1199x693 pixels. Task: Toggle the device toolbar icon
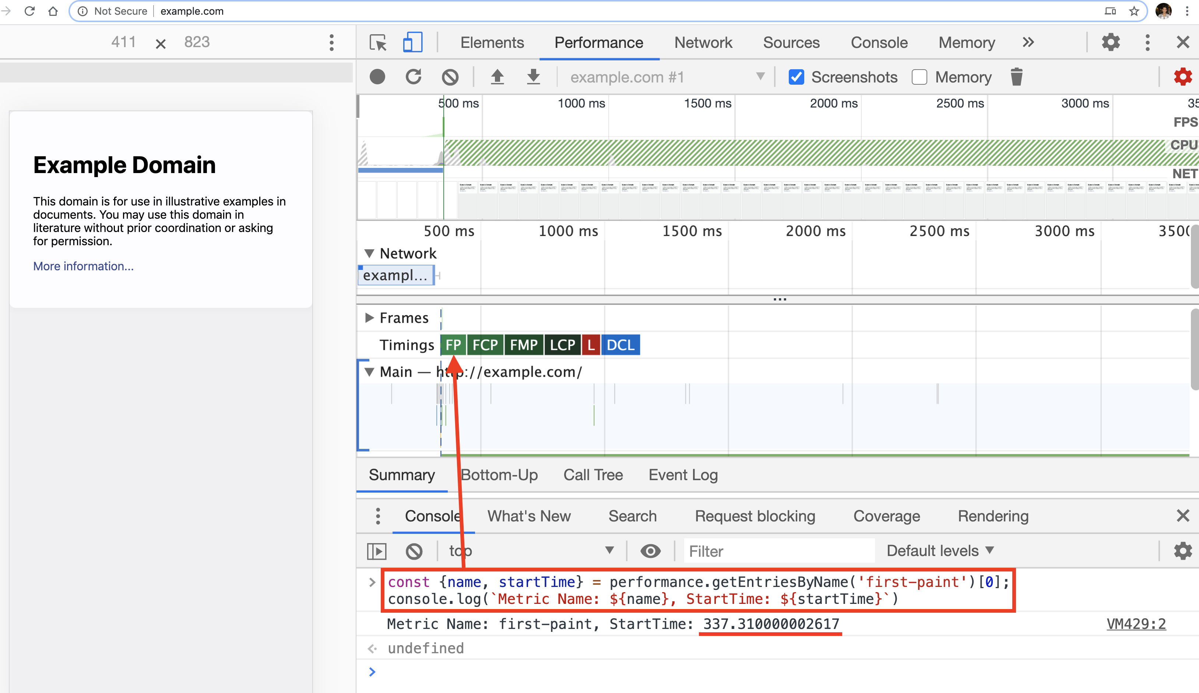coord(412,42)
